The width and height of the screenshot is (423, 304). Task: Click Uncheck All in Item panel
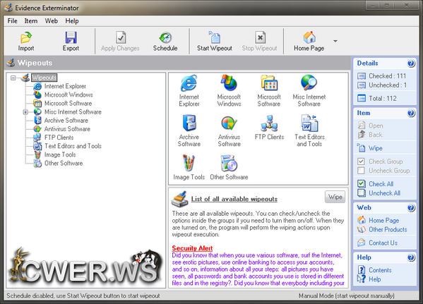(x=379, y=193)
